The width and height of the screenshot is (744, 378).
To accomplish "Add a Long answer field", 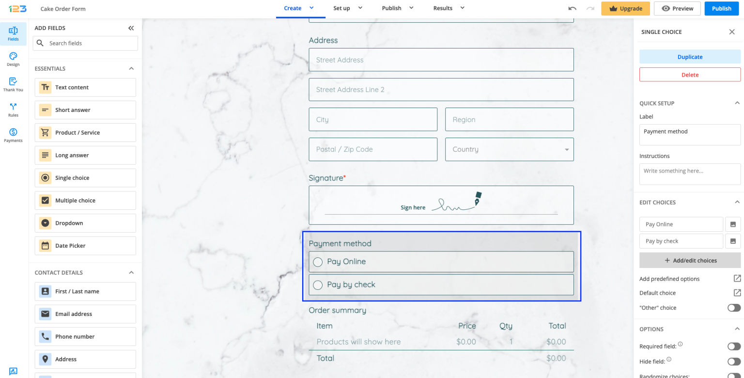I will 85,155.
